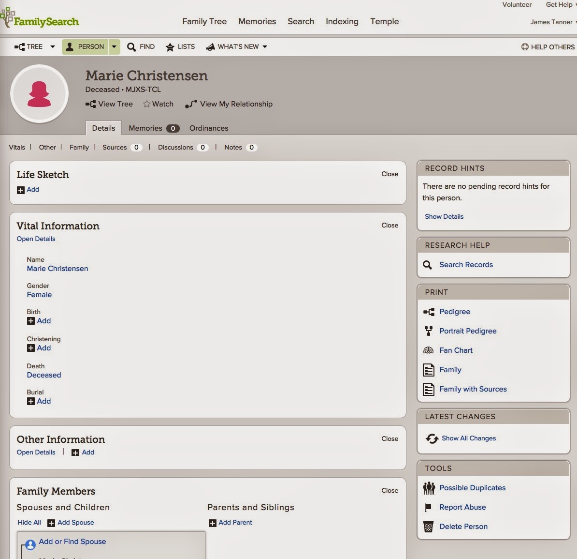Open the Fan Chart icon
577x559 pixels.
coord(428,350)
